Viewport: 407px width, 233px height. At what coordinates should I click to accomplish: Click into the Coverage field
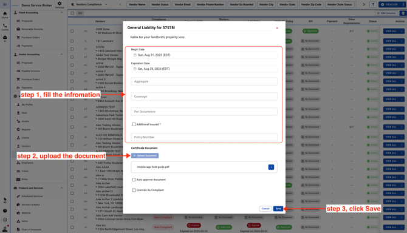tap(204, 96)
